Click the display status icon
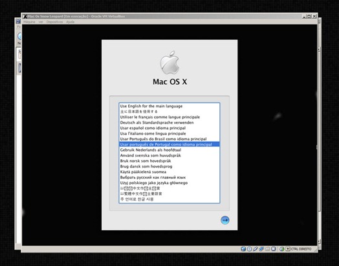 point(273,249)
